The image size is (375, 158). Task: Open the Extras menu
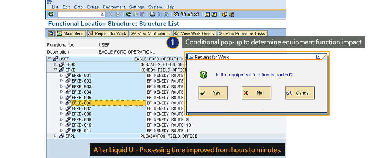click(93, 7)
